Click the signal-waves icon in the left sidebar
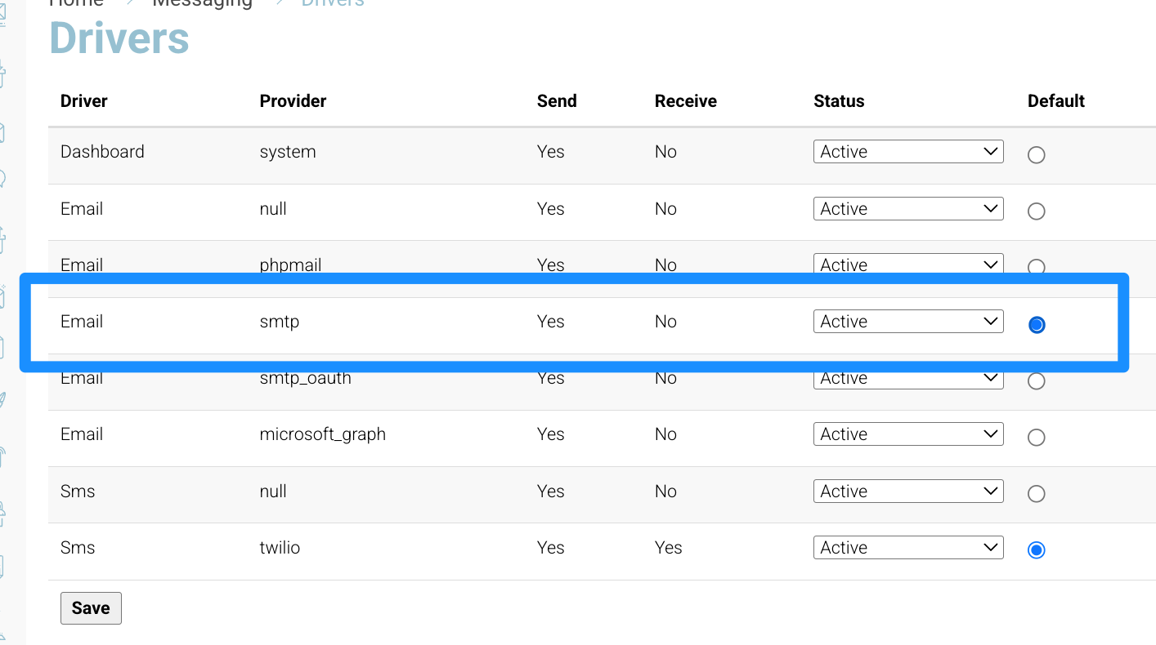The image size is (1156, 645). pos(2,456)
